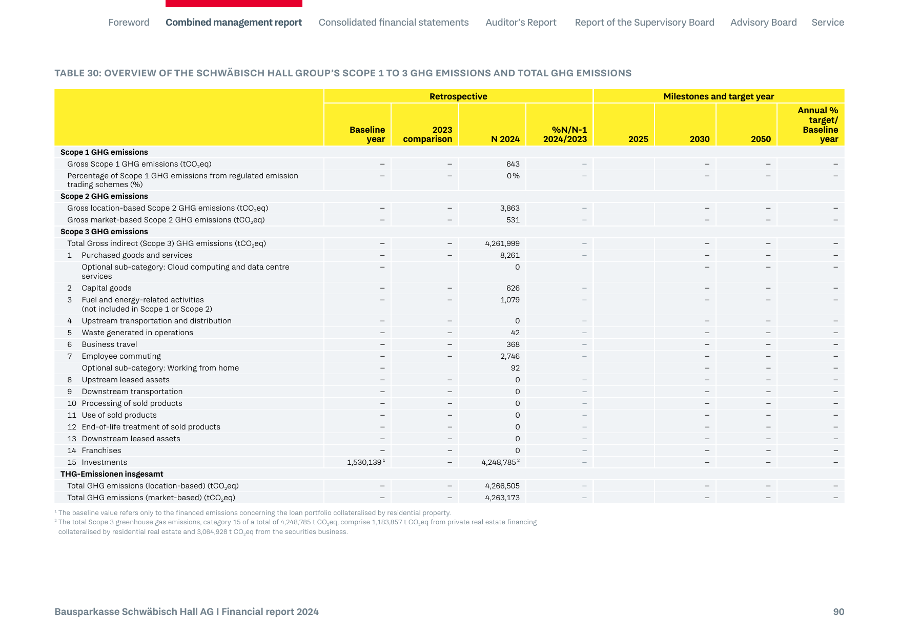Click the market-based total 4,263,173
This screenshot has width=899, height=636.
(x=502, y=498)
